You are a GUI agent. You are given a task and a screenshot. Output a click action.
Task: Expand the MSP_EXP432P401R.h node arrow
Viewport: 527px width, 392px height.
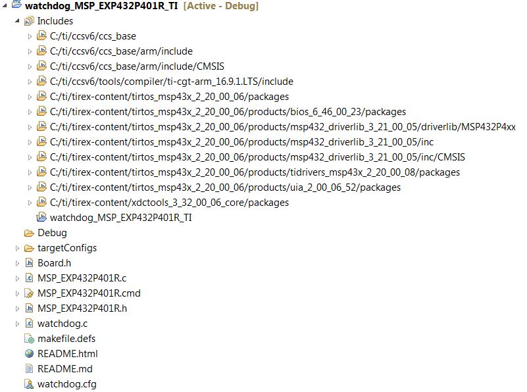17,308
